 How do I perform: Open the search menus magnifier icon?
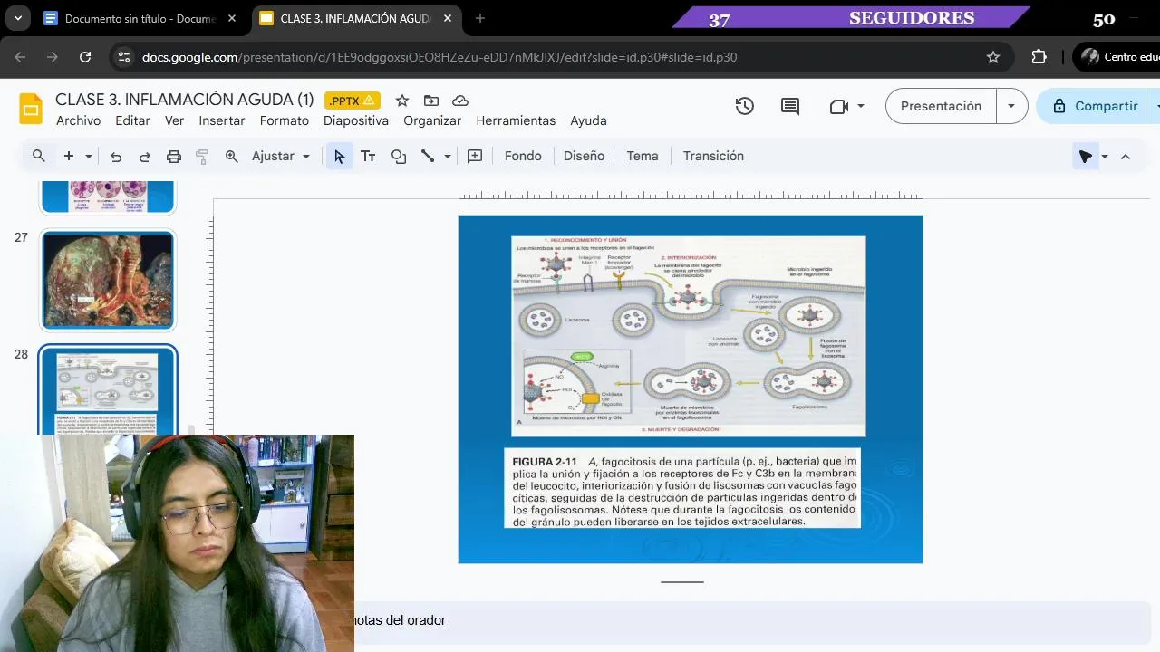[x=39, y=156]
